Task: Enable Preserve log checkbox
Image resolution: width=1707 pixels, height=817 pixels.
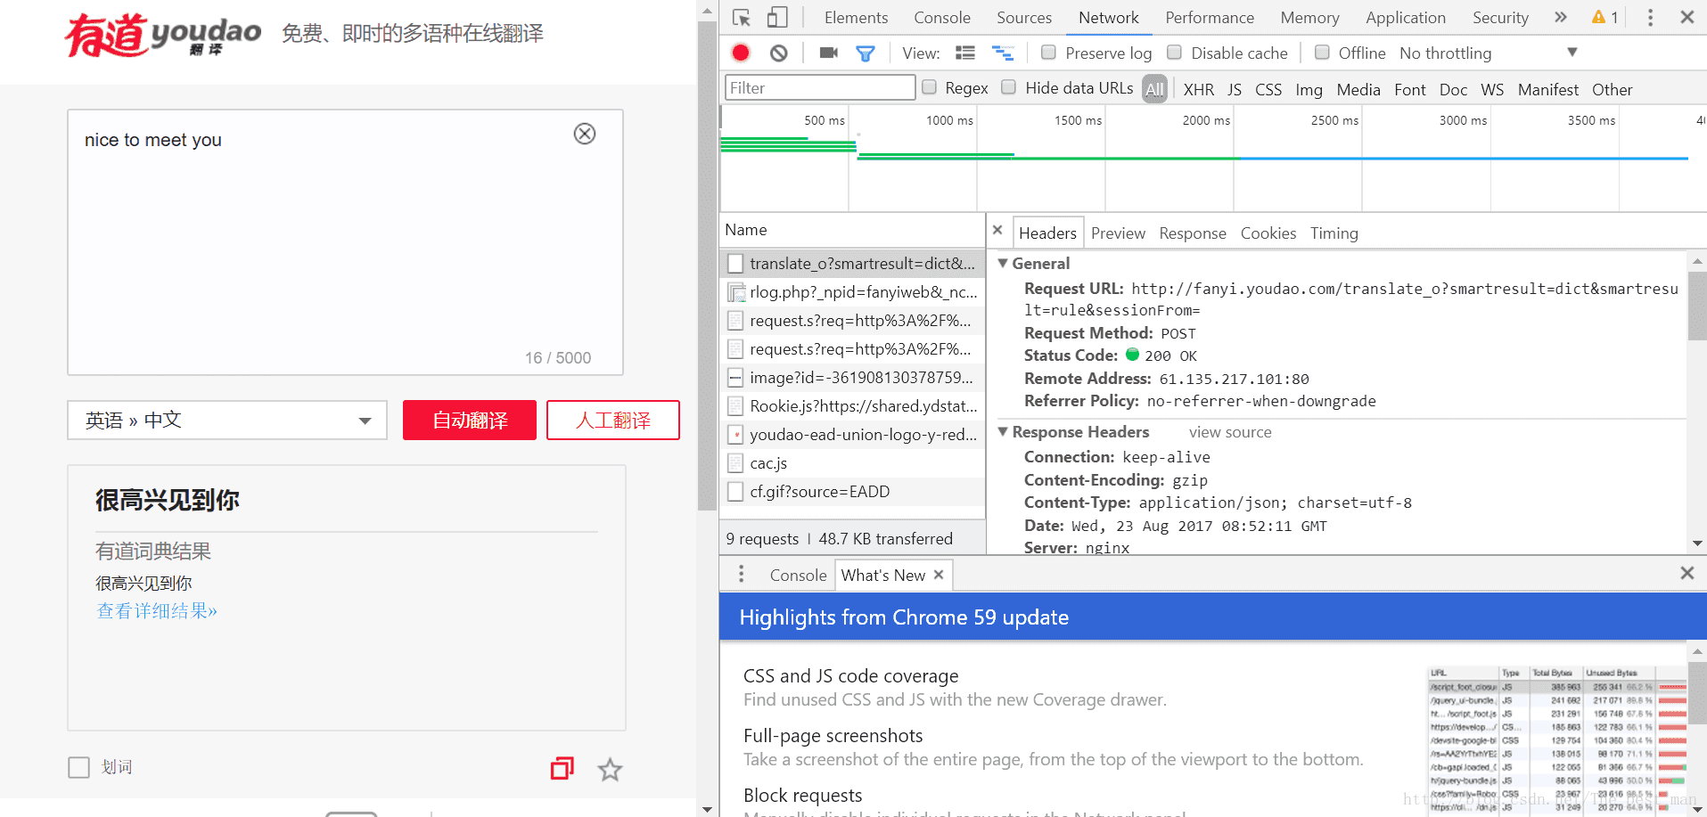Action: 1049,53
